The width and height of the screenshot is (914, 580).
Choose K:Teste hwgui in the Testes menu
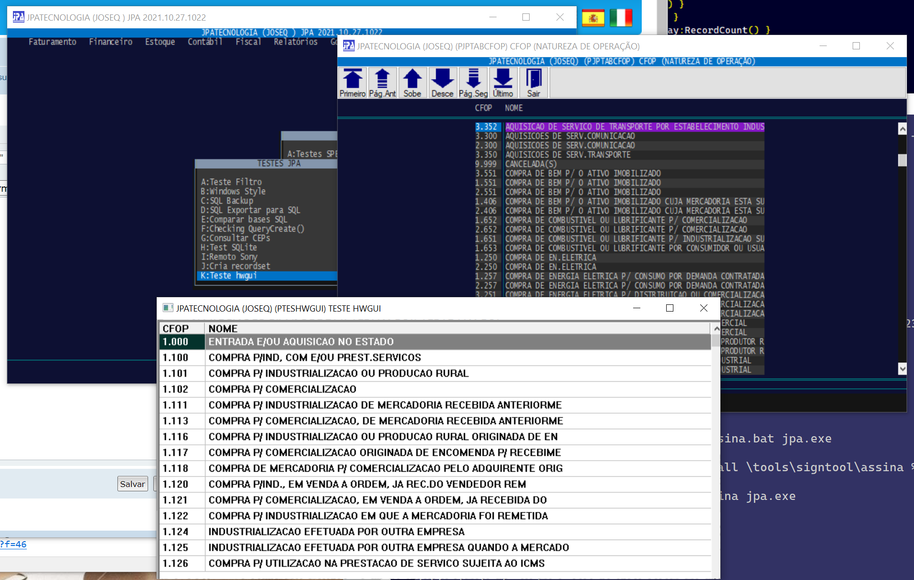click(229, 276)
